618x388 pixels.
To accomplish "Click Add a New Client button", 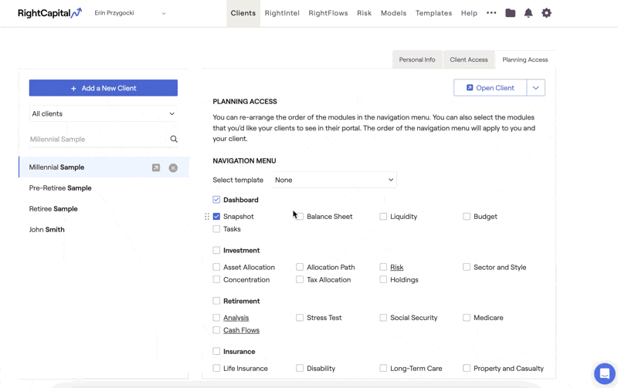I will pyautogui.click(x=104, y=88).
